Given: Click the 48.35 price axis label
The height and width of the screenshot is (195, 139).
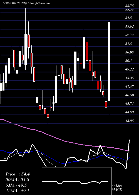Looking at the screenshot, I should [x=130, y=78].
